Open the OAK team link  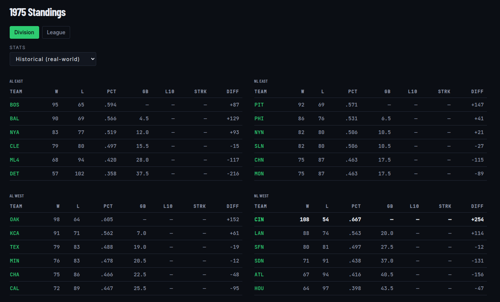point(15,220)
